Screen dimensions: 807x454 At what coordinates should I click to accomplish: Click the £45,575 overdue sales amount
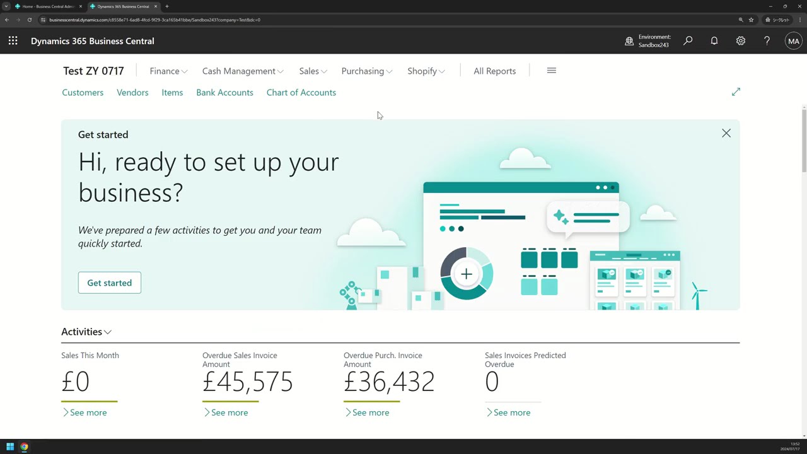tap(248, 381)
